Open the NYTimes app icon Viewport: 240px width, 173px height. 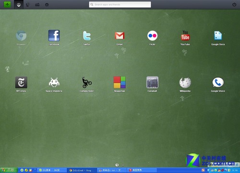pyautogui.click(x=21, y=82)
